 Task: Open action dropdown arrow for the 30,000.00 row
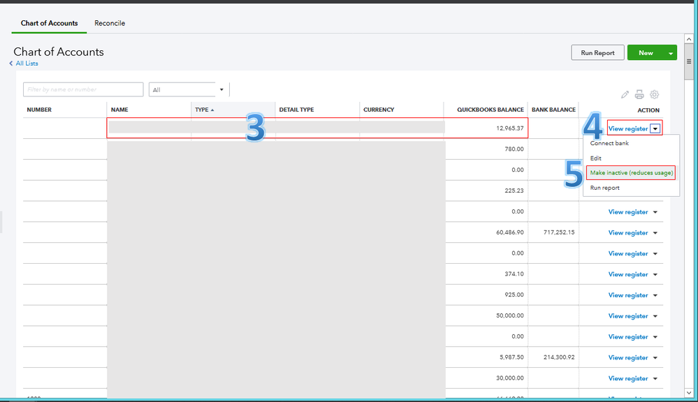pos(655,379)
